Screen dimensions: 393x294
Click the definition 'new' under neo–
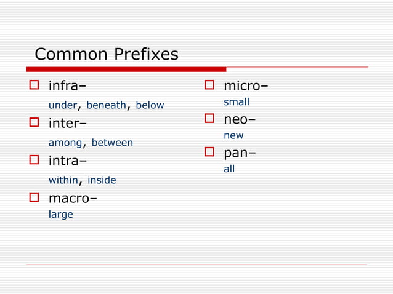(233, 135)
